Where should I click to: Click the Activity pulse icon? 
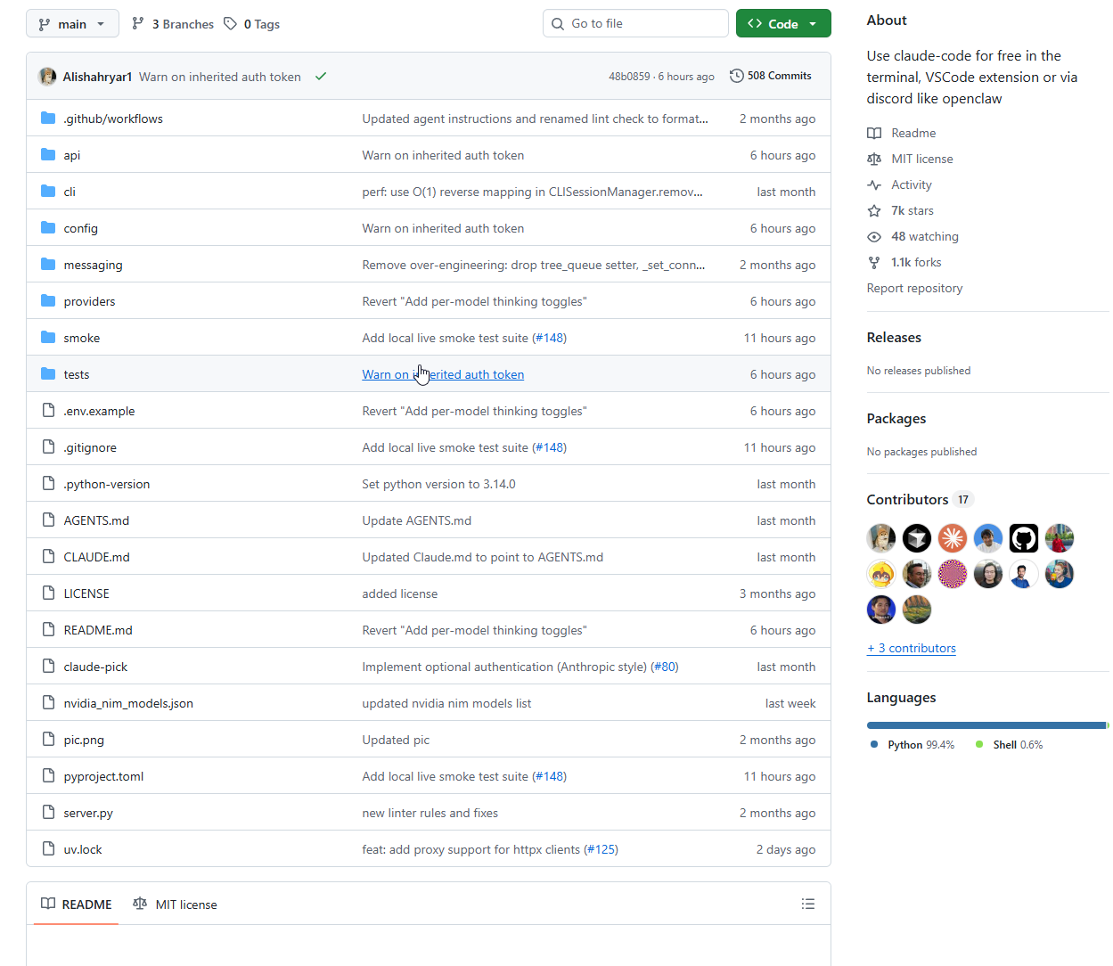(874, 184)
